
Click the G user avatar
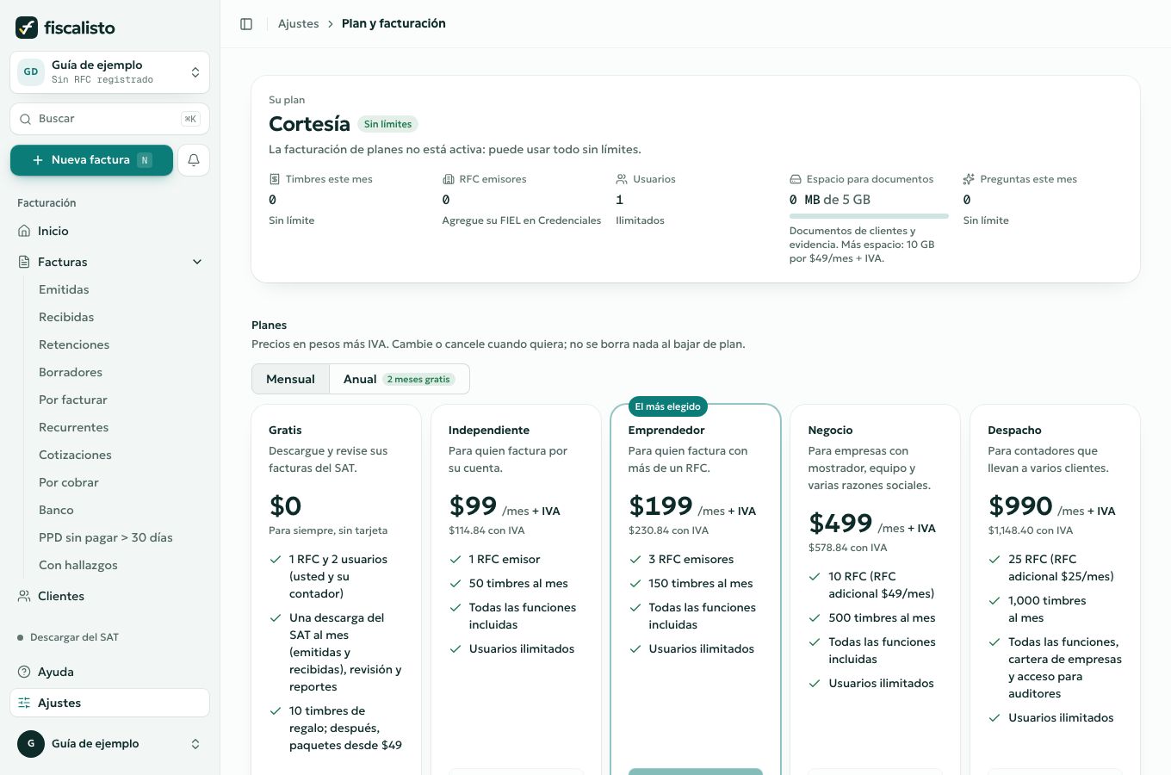(31, 743)
